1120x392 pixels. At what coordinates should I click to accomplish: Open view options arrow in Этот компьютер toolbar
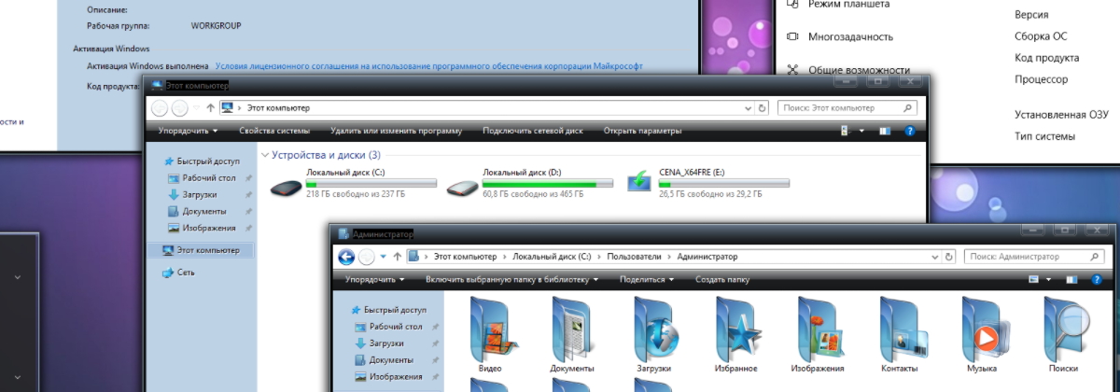coord(861,132)
